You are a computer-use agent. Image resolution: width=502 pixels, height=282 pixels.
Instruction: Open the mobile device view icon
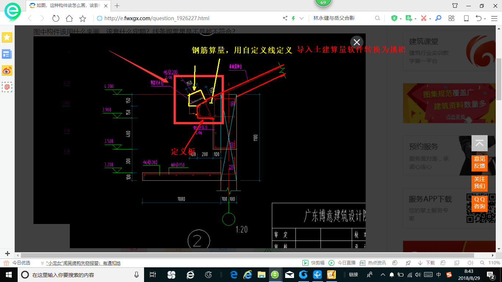tap(466, 18)
